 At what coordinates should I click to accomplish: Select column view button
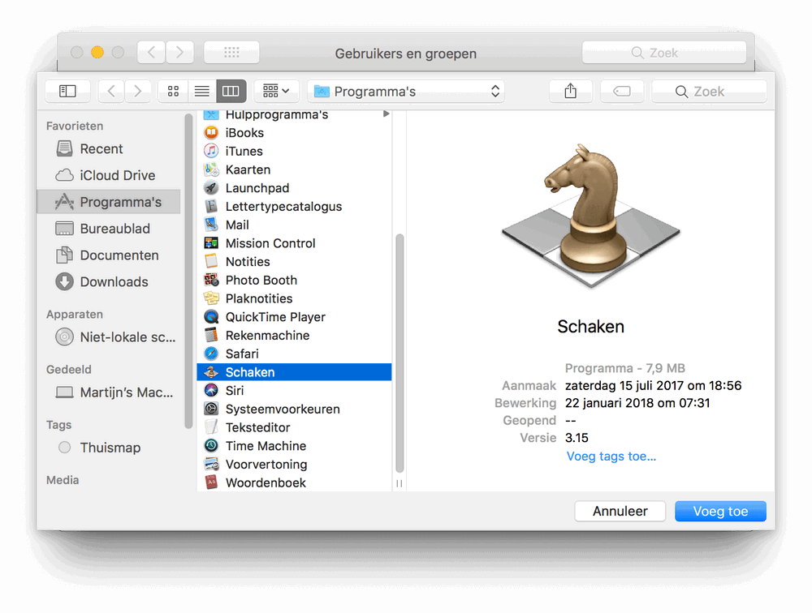(231, 92)
